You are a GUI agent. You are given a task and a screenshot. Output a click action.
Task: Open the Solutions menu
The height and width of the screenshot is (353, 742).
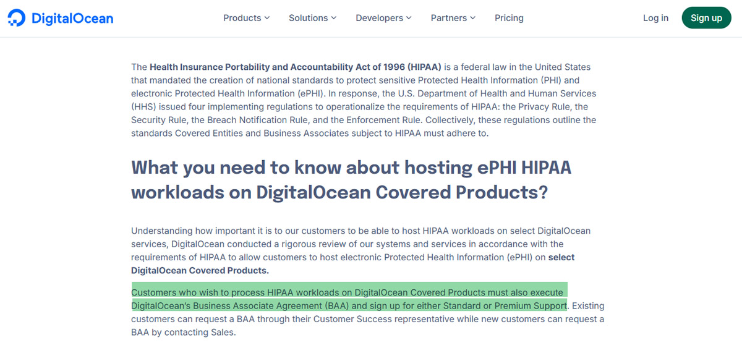[x=313, y=18]
